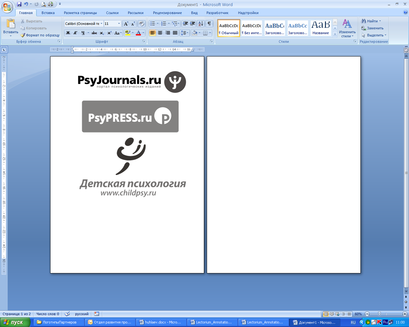The height and width of the screenshot is (327, 409).
Task: Expand styles gallery more arrow
Action: [335, 34]
